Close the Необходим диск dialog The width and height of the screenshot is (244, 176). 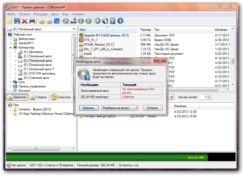pyautogui.click(x=160, y=60)
